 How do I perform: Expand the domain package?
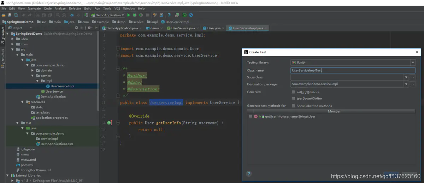[x=33, y=70]
